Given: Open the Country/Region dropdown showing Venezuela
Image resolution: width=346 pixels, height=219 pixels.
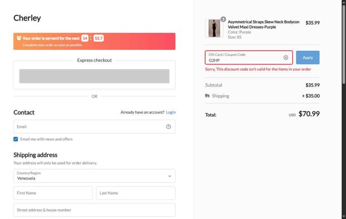Looking at the screenshot, I should [95, 176].
